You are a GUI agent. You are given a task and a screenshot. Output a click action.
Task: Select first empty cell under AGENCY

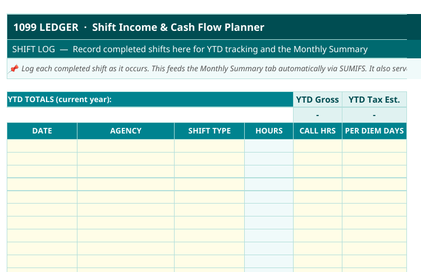[126, 146]
